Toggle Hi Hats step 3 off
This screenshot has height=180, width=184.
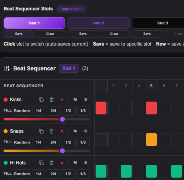point(126,171)
